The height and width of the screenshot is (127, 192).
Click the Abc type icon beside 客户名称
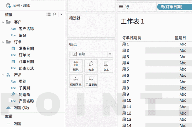click(x=13, y=29)
